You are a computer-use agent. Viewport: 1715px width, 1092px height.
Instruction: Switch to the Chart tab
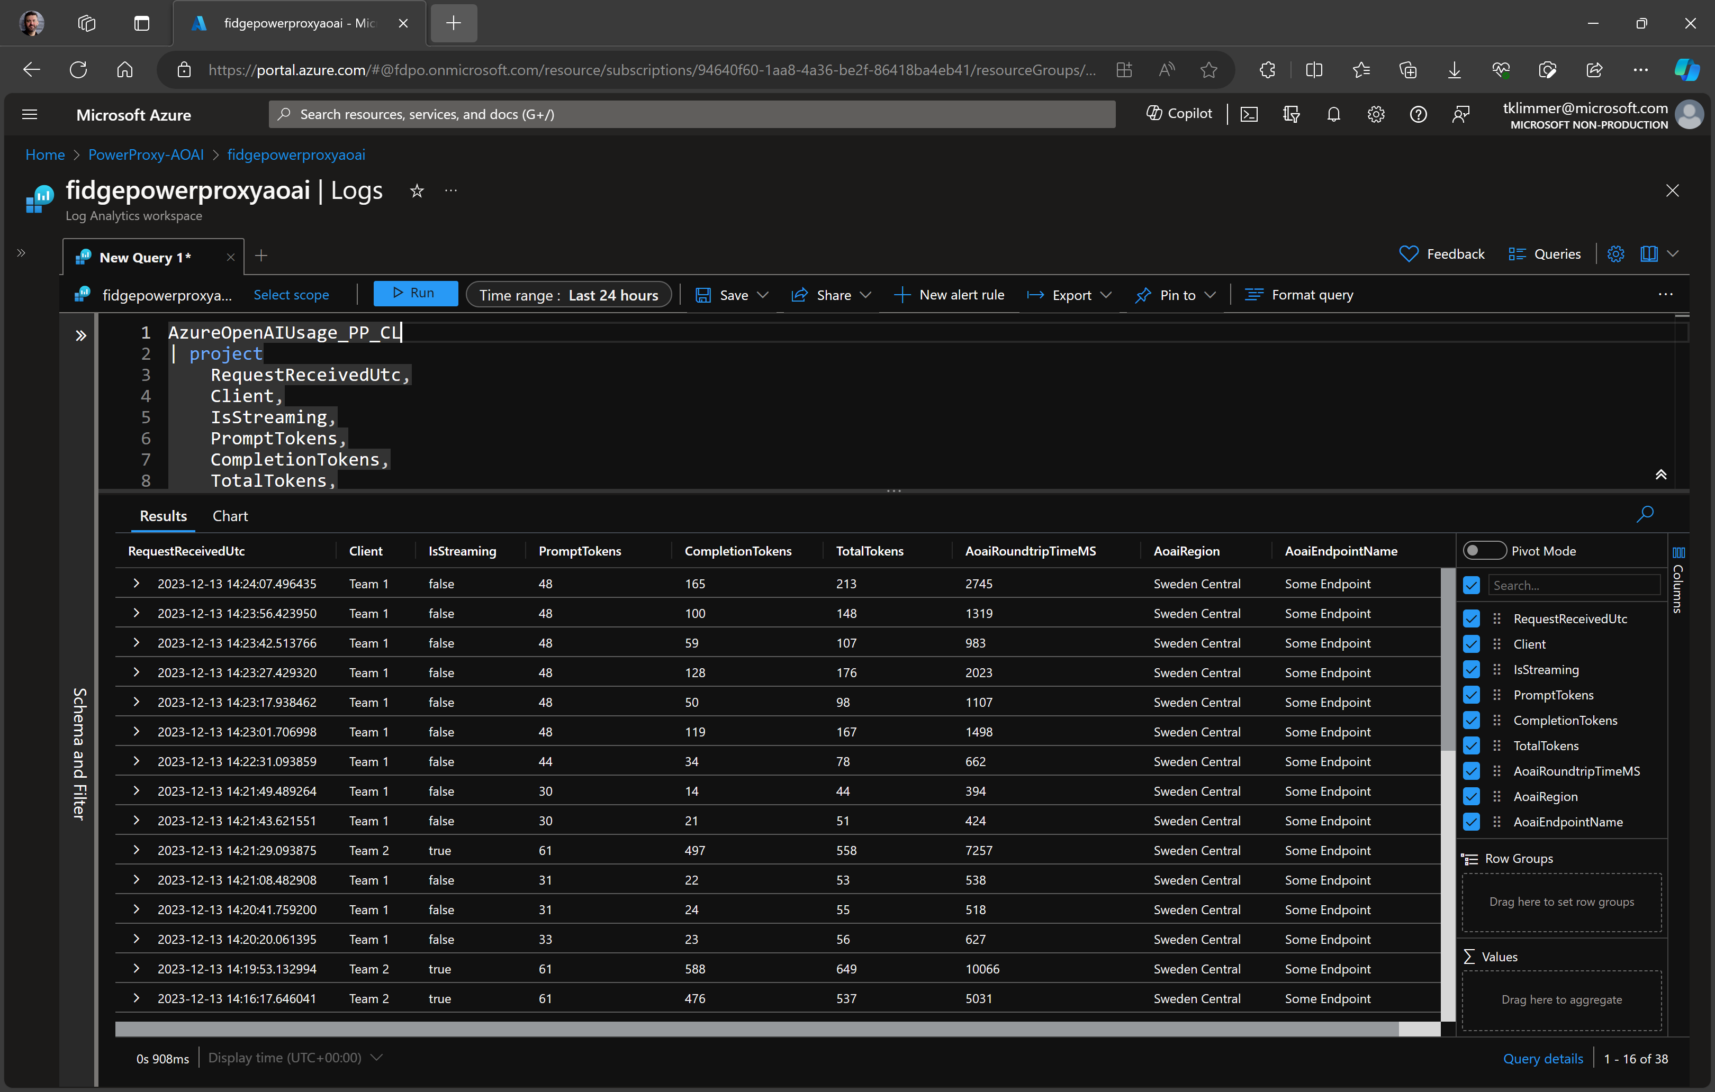point(229,516)
